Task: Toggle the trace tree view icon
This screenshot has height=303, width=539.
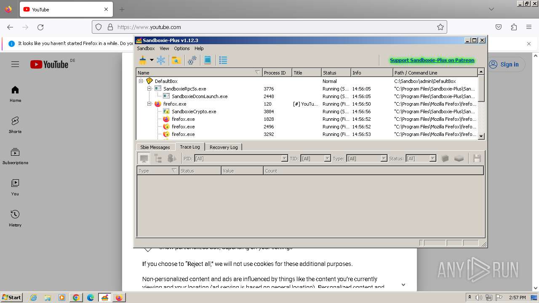Action: 158,159
